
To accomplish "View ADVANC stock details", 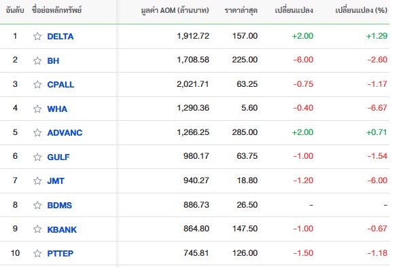I will 65,133.
